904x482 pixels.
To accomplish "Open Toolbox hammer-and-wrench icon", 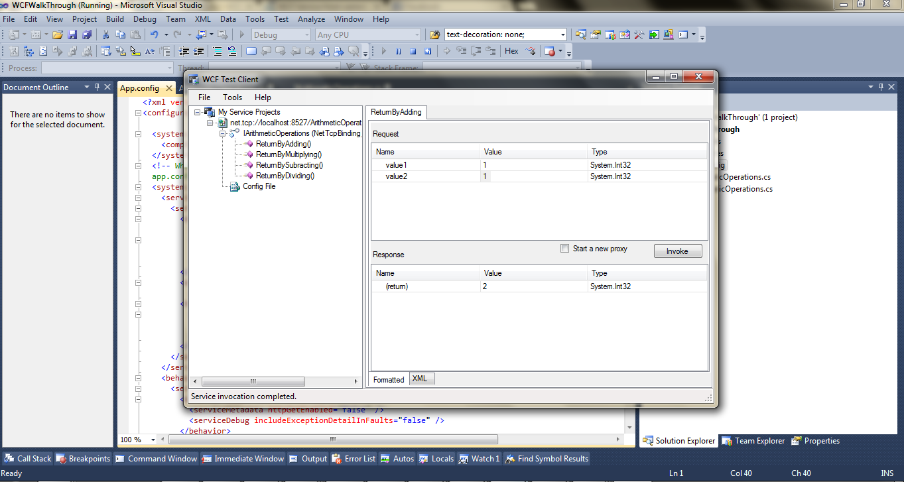I will (639, 34).
